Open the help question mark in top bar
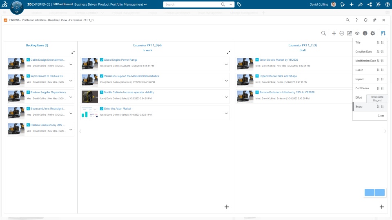The height and width of the screenshot is (220, 392). coord(387,4)
